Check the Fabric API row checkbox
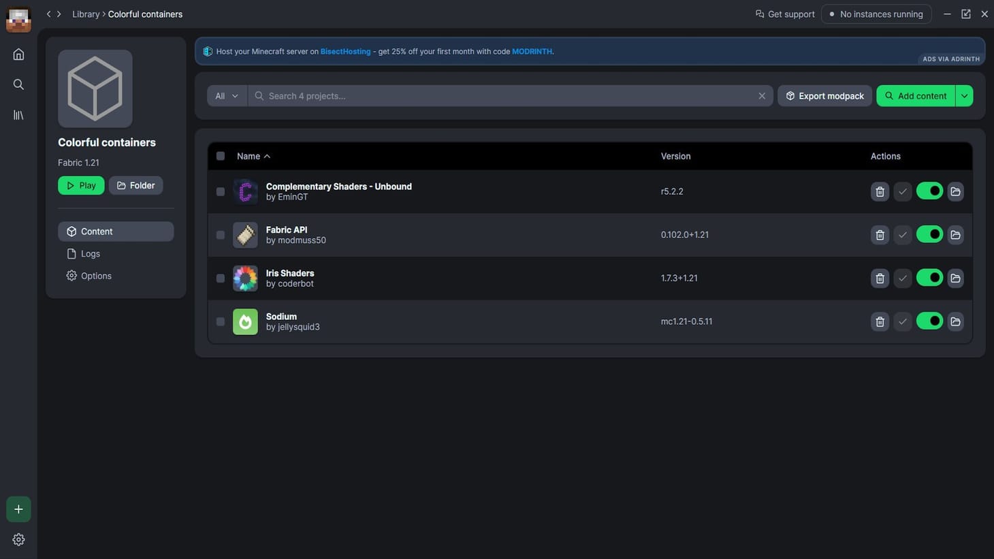Screen dimensions: 994x559 tap(220, 235)
